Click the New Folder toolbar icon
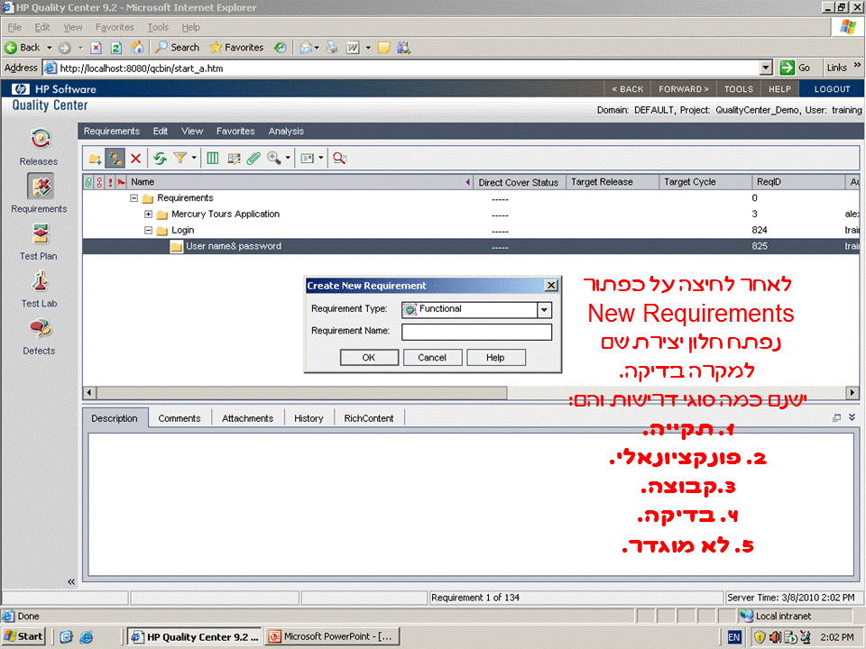 95,159
